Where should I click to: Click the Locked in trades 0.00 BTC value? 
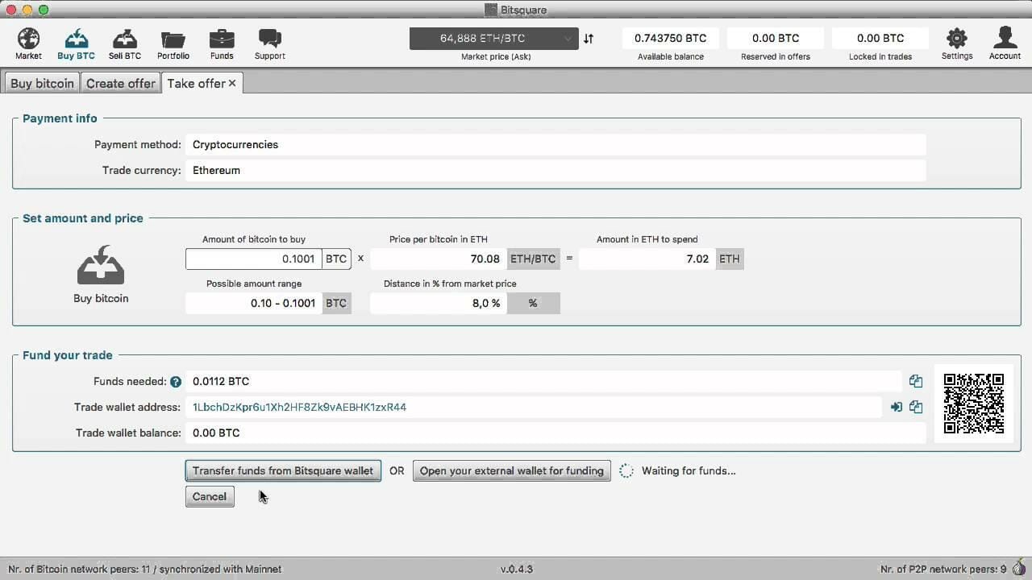[x=880, y=38]
